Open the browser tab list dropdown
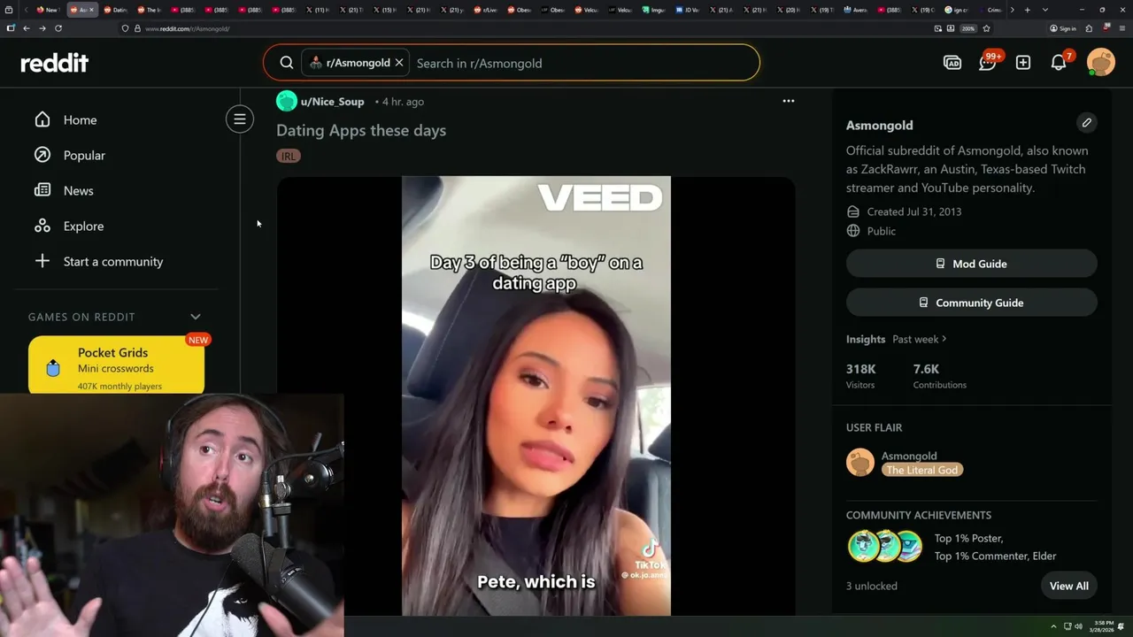The width and height of the screenshot is (1133, 637). click(x=1045, y=10)
